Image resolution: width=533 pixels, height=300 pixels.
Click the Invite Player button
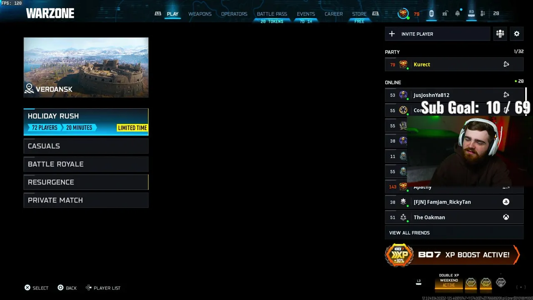tap(438, 34)
